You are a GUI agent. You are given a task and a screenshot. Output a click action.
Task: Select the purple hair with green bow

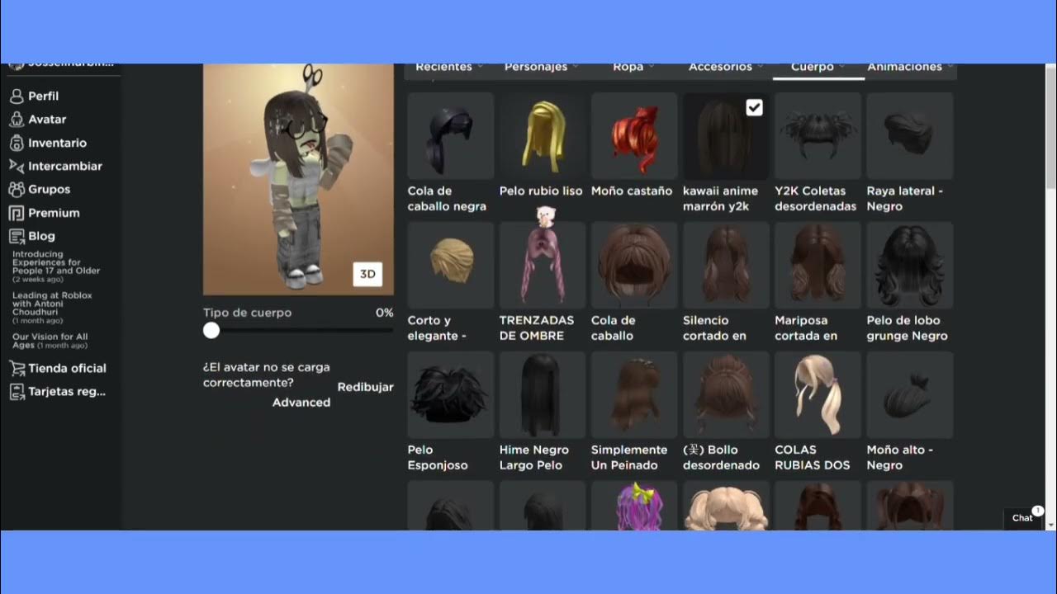[634, 506]
